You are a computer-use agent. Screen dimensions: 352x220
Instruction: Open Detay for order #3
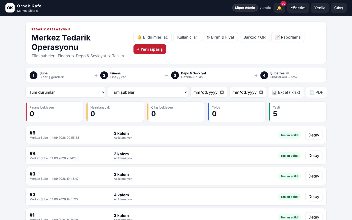[314, 176]
